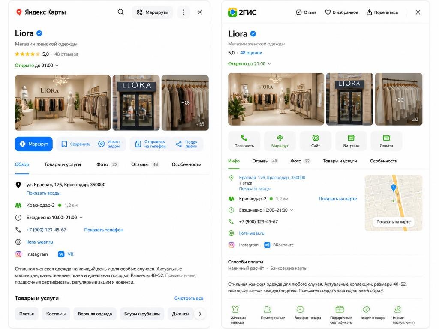Image resolution: width=439 pixels, height=329 pixels.
Task: Click Подарочные сертификаты gift icon in 2GIS
Action: (x=340, y=309)
